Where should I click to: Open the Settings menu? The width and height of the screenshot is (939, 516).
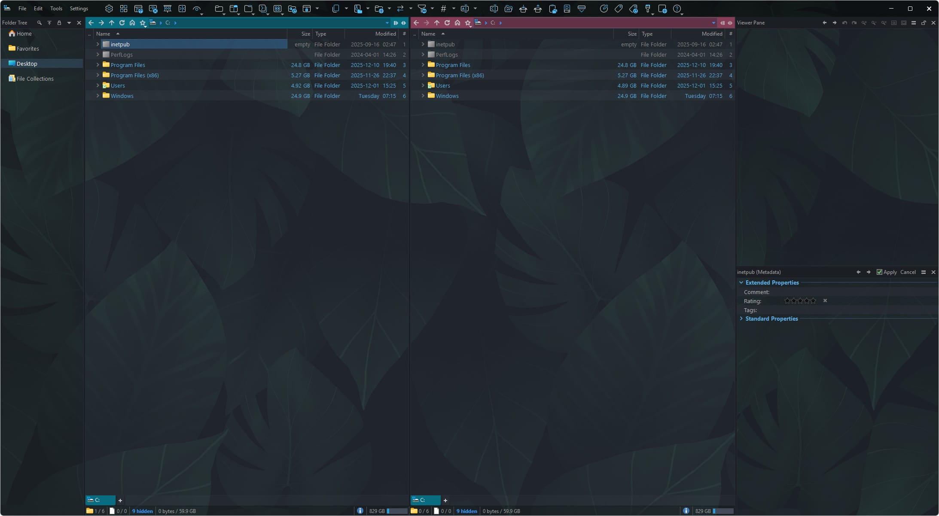pos(79,9)
